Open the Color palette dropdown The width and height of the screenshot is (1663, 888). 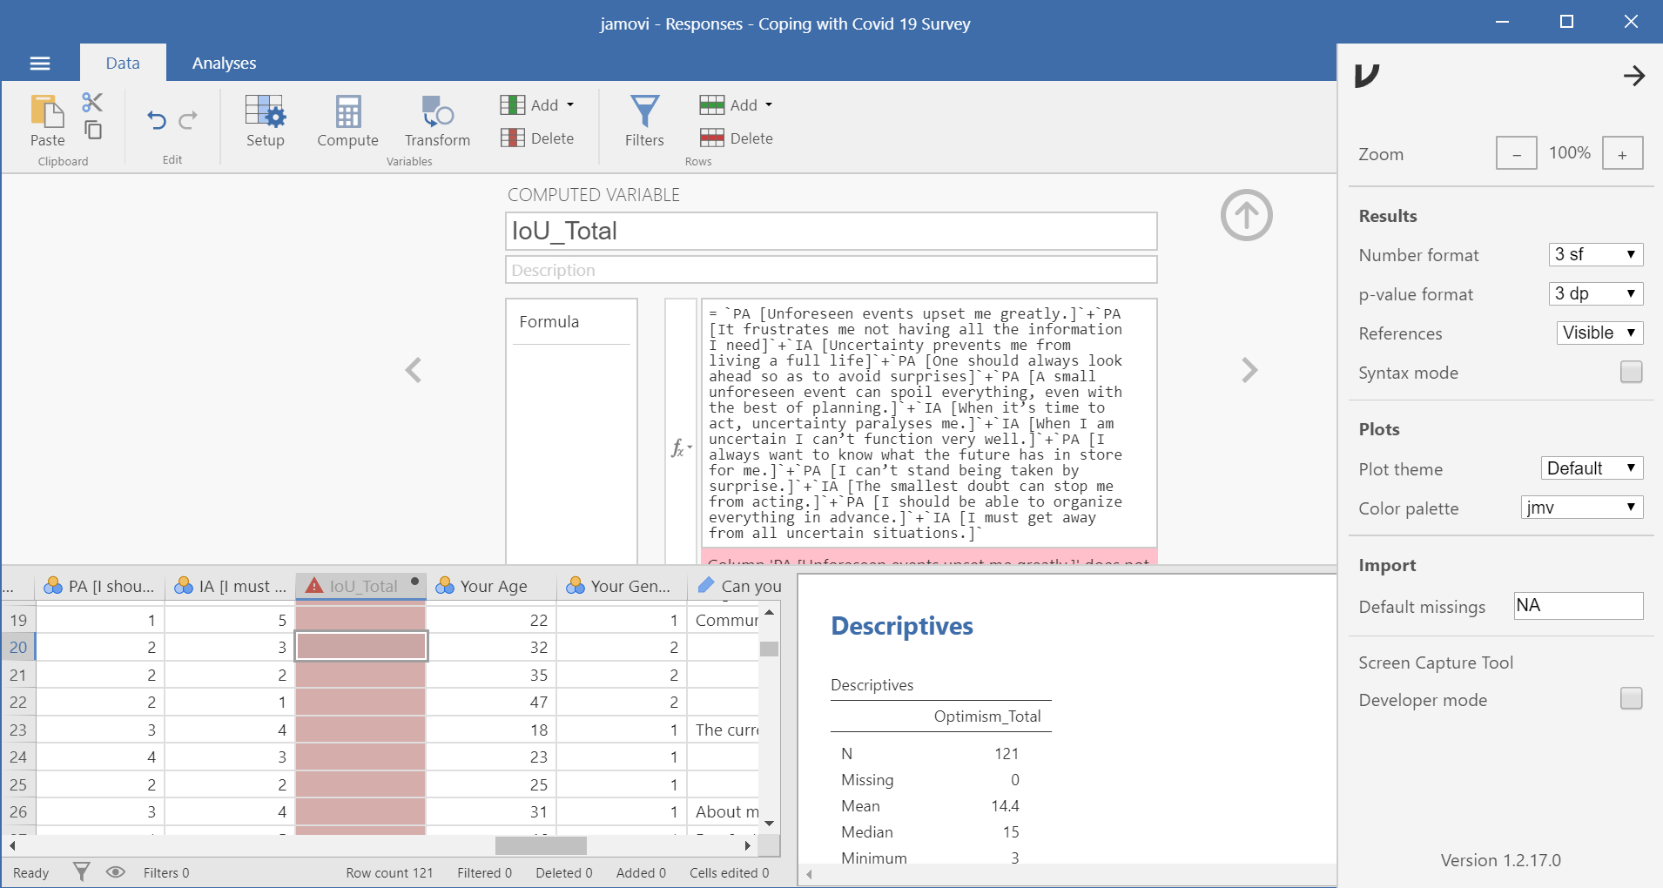1582,508
